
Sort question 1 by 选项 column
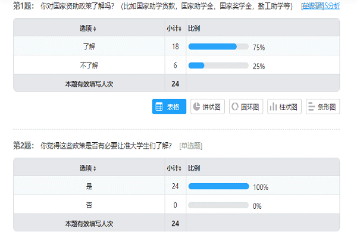88,29
